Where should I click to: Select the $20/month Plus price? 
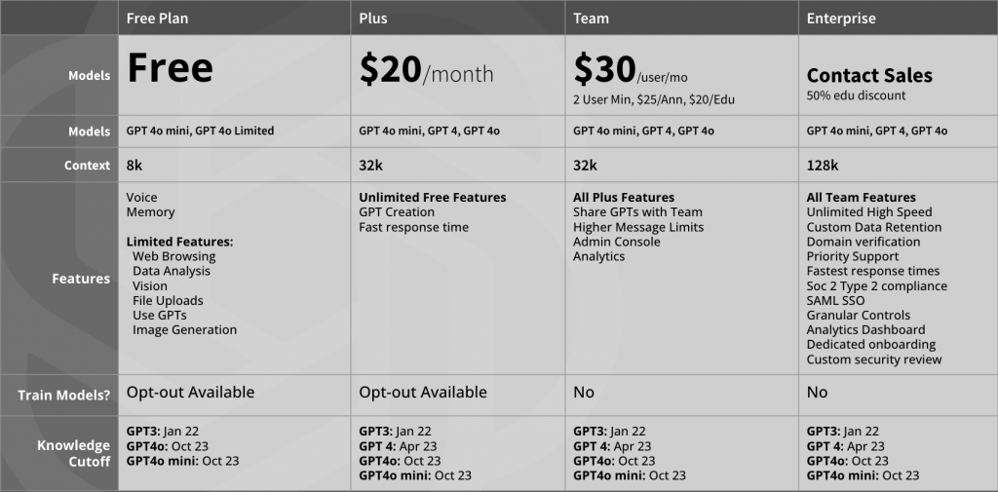click(426, 70)
